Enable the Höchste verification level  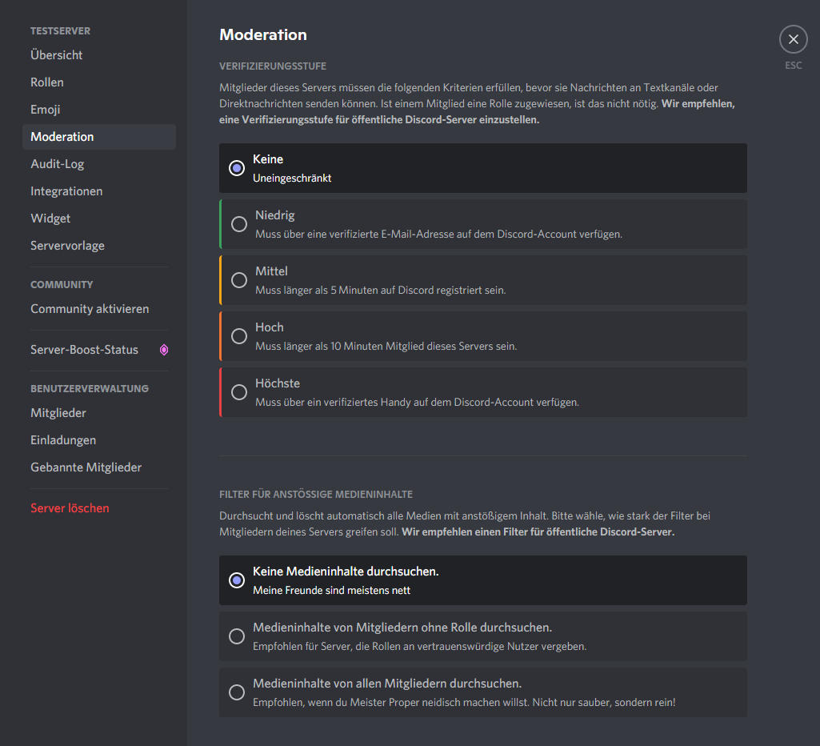pyautogui.click(x=238, y=392)
